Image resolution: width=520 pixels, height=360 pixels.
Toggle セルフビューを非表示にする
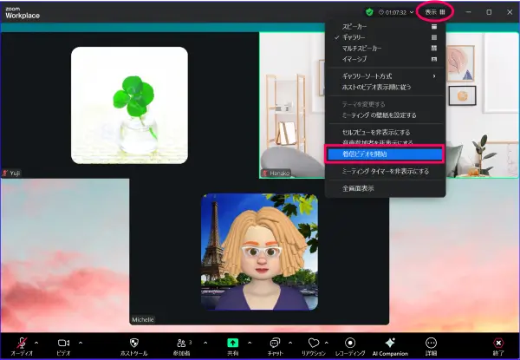[386, 133]
